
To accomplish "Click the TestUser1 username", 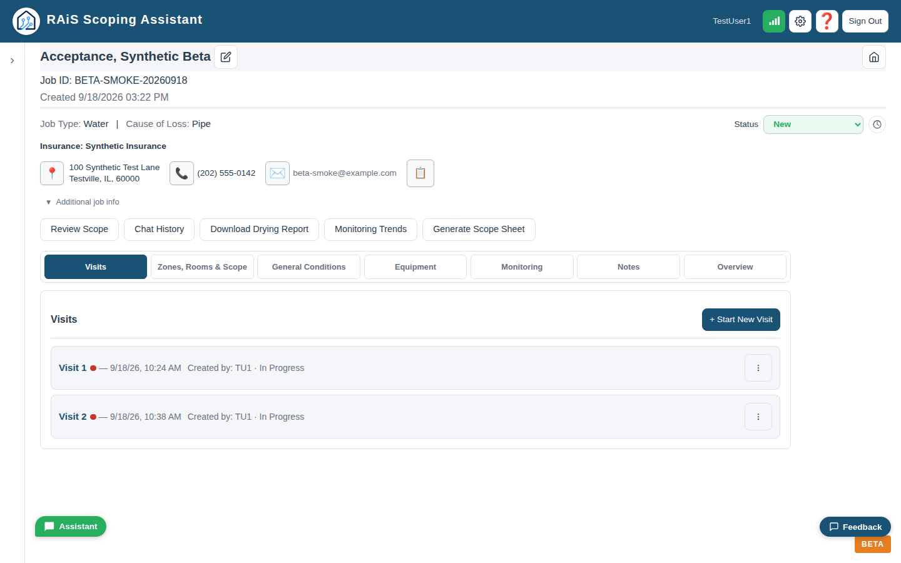I will pos(732,21).
